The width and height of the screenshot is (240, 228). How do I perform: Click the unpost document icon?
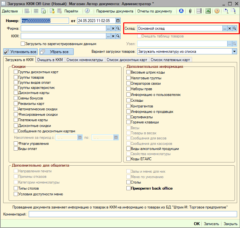(59, 11)
